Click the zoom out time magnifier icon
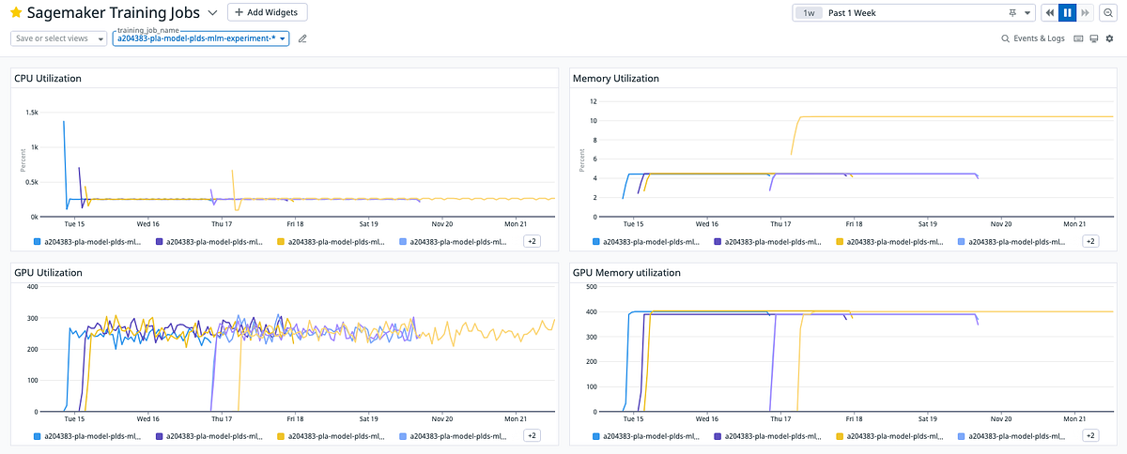Viewport: 1127px width, 454px height. click(x=1107, y=13)
